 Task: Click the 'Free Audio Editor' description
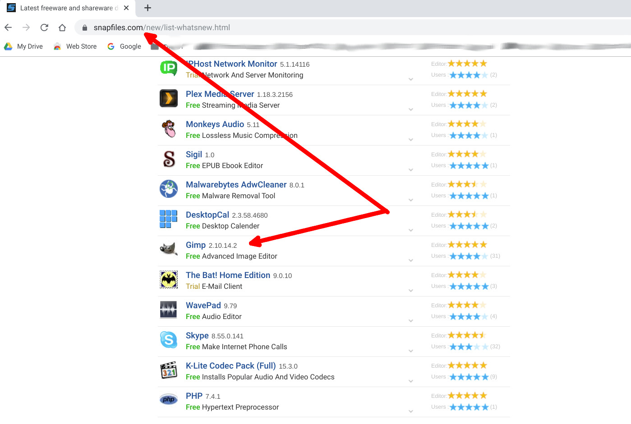click(x=214, y=317)
